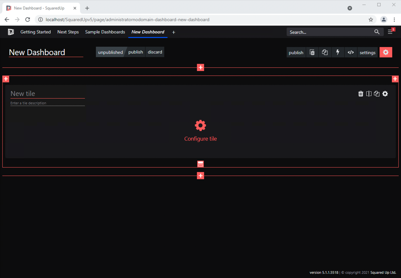Image resolution: width=401 pixels, height=278 pixels.
Task: Open the code editor with the </> icon
Action: click(351, 52)
